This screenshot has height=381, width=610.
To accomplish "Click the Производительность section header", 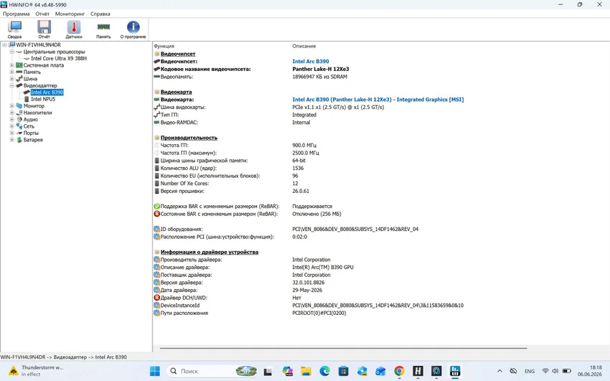I will tap(189, 138).
